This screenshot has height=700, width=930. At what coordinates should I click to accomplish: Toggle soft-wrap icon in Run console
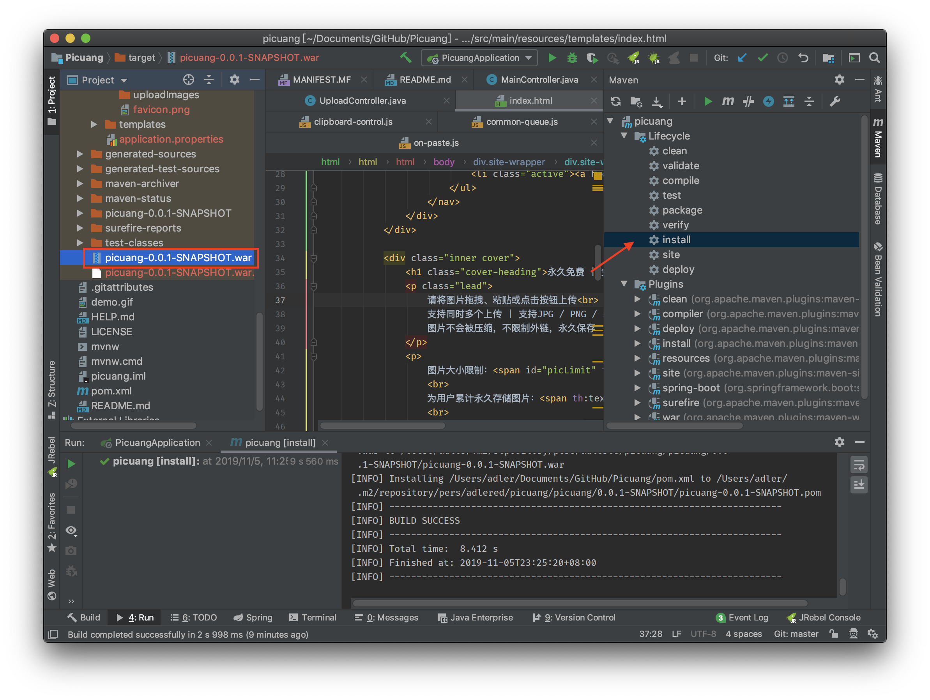[x=859, y=465]
